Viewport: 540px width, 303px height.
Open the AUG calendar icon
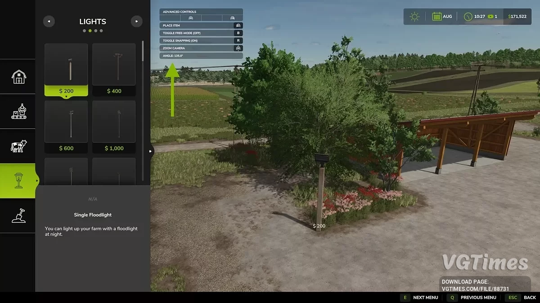(x=437, y=16)
